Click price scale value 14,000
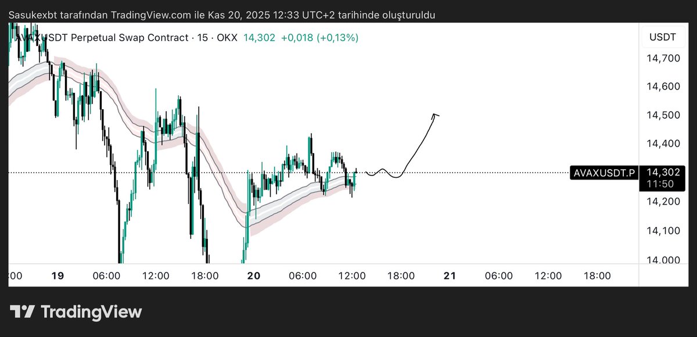 tap(663, 259)
